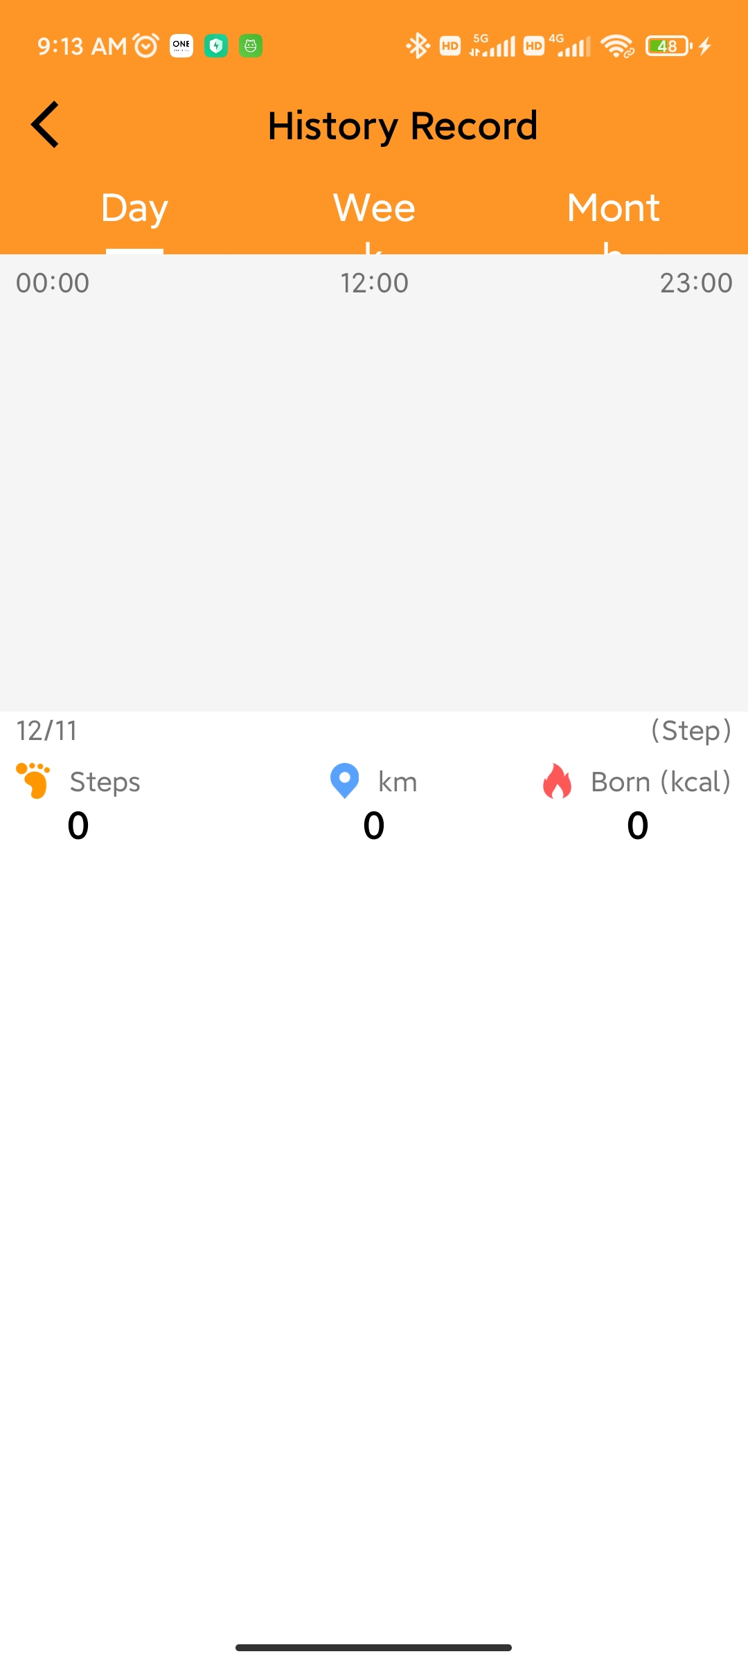The image size is (748, 1663).
Task: Tap the Bluetooth status icon
Action: tap(418, 46)
